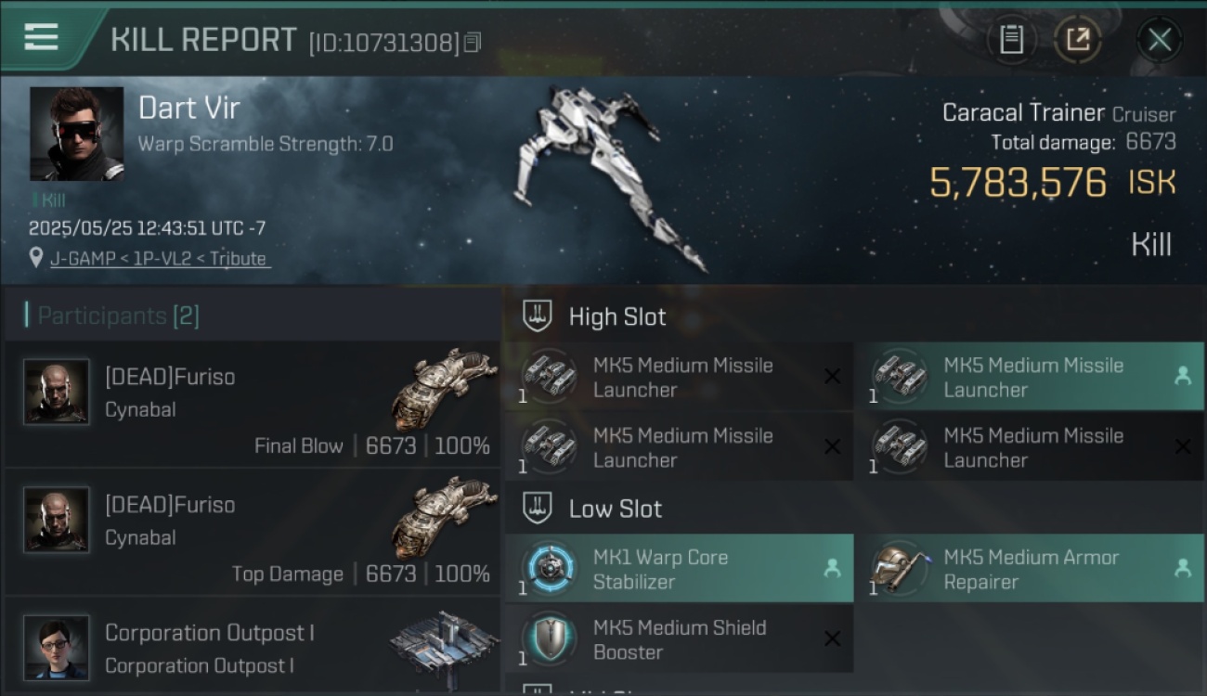The width and height of the screenshot is (1207, 696).
Task: Open the hamburger menu icon
Action: click(41, 37)
